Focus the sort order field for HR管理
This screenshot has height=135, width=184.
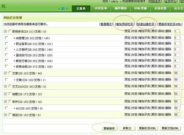(x=177, y=38)
